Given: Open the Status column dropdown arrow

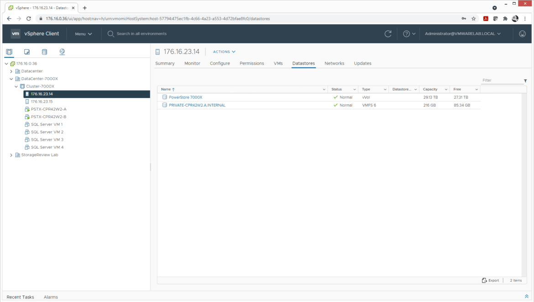Looking at the screenshot, I should pos(355,89).
